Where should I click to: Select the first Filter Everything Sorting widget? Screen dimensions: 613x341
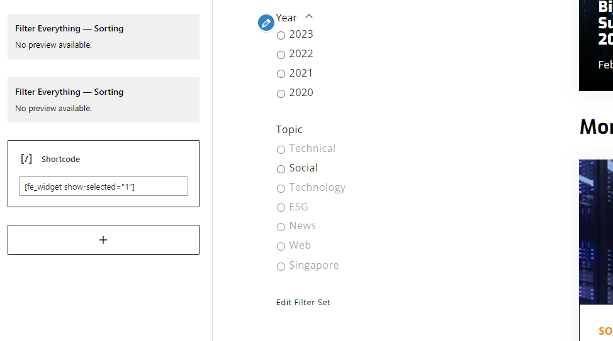(103, 36)
